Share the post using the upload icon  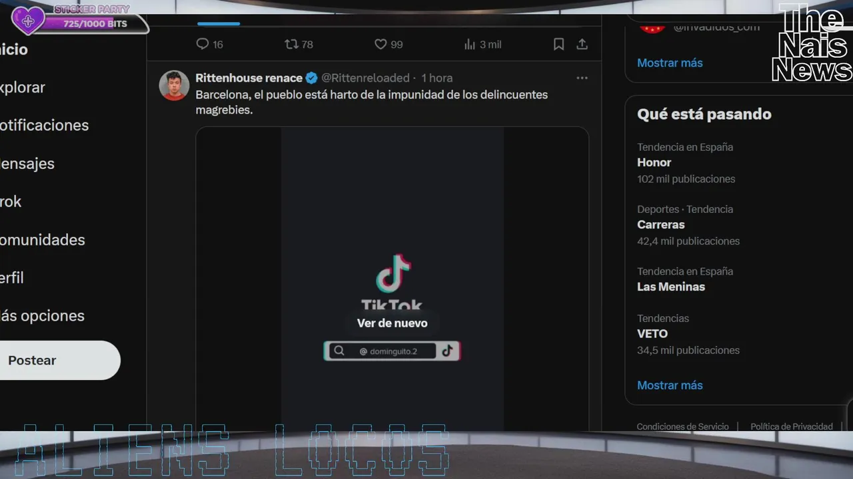point(582,45)
